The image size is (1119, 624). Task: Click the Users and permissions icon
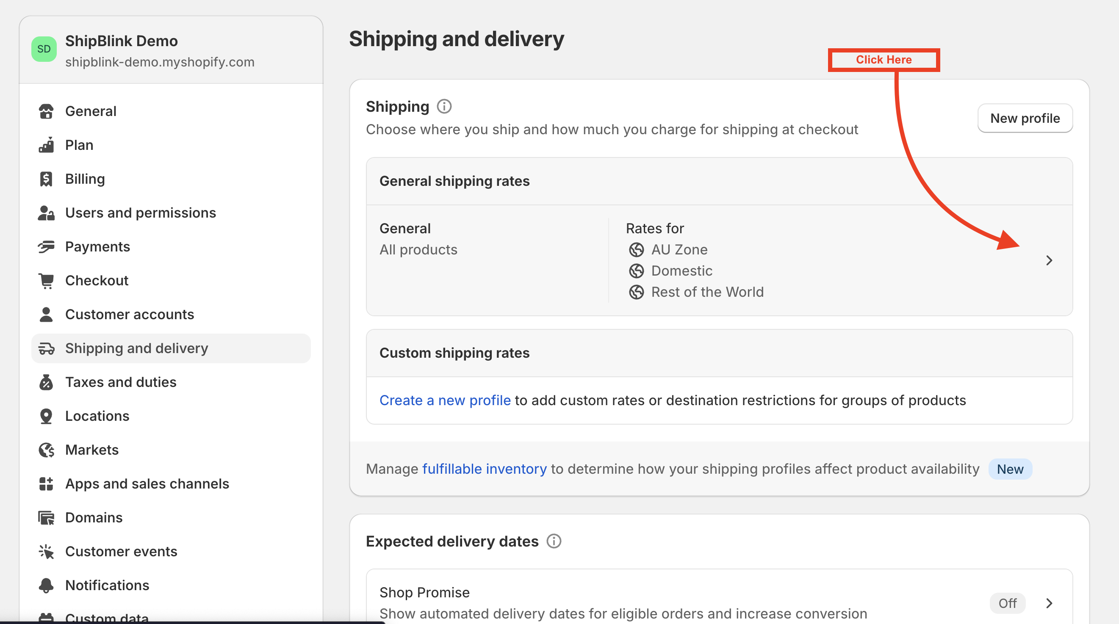click(46, 213)
